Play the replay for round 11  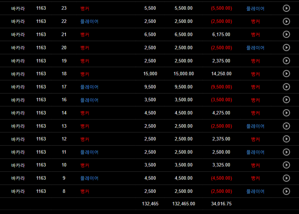pos(286,152)
